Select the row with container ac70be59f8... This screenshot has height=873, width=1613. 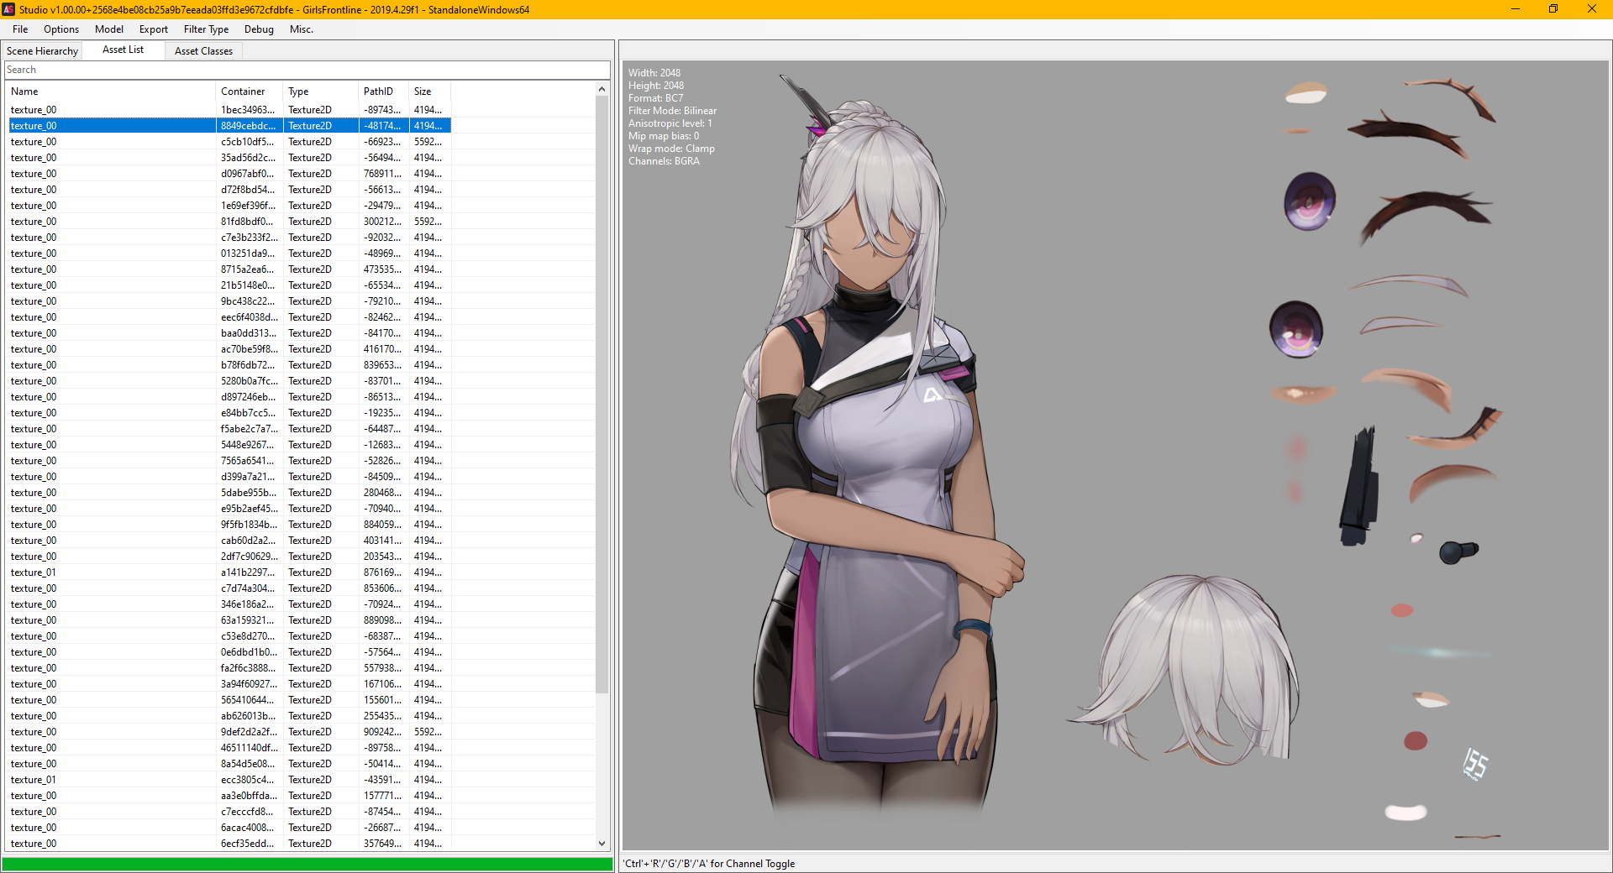229,349
